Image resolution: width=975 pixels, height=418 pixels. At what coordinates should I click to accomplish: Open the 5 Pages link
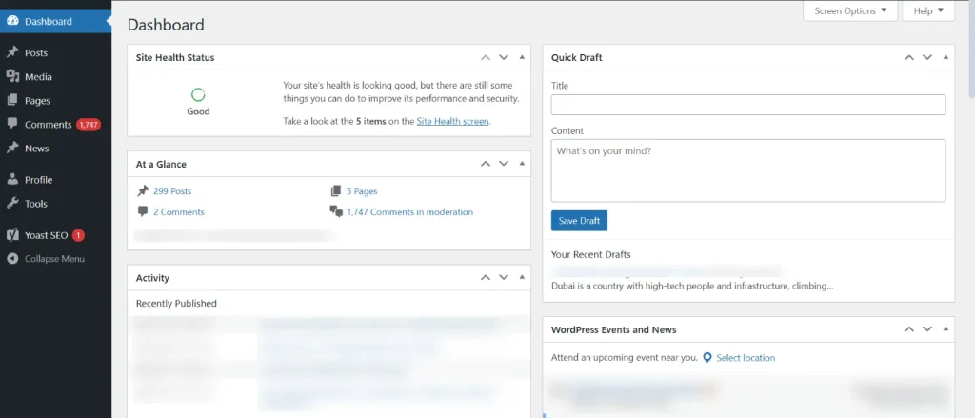[x=362, y=191]
